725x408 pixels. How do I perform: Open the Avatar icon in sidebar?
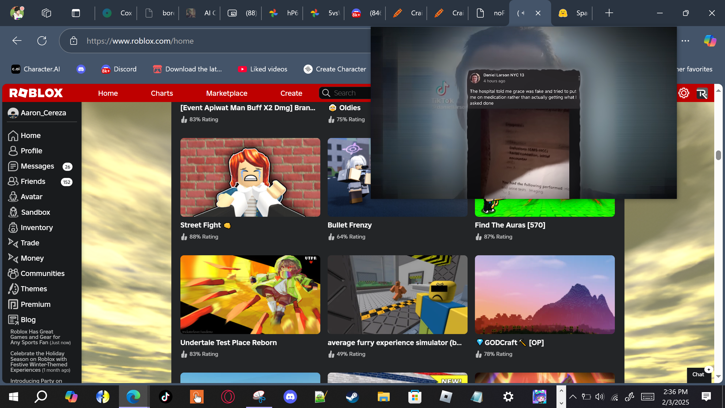click(x=13, y=197)
